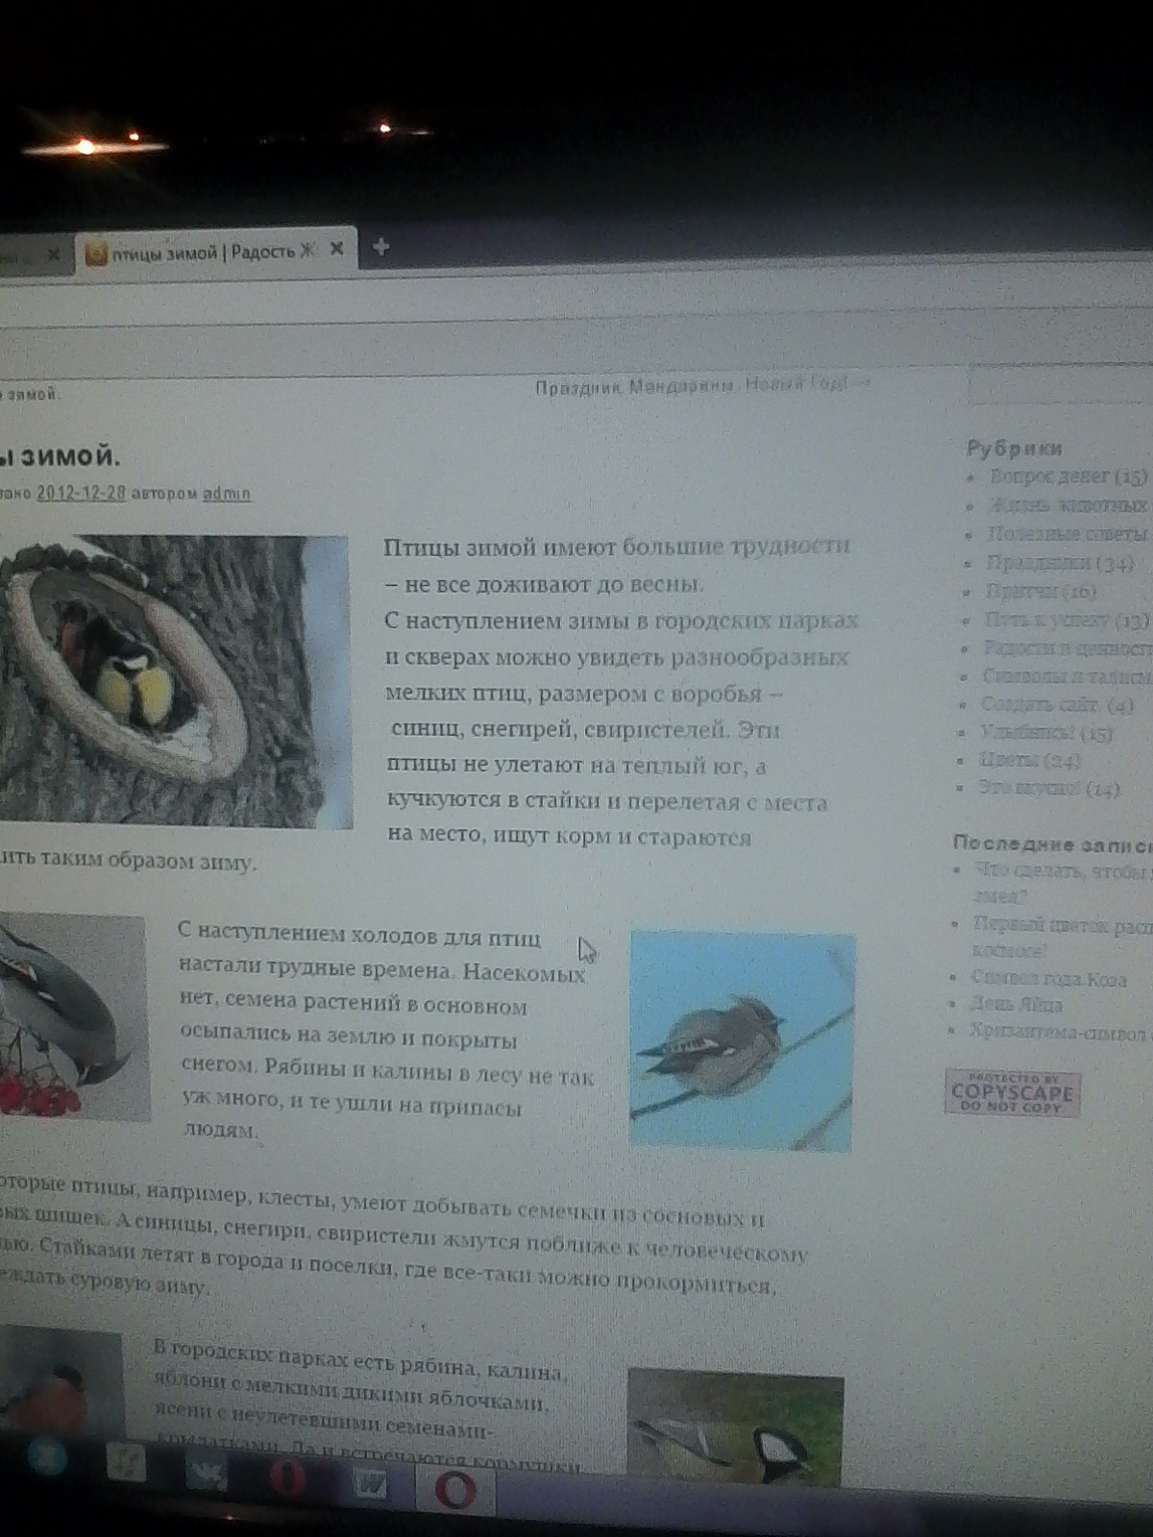Viewport: 1153px width, 1537px height.
Task: Click the line 'птицы не улетают на теплый юг, а'
Action: 577,767
